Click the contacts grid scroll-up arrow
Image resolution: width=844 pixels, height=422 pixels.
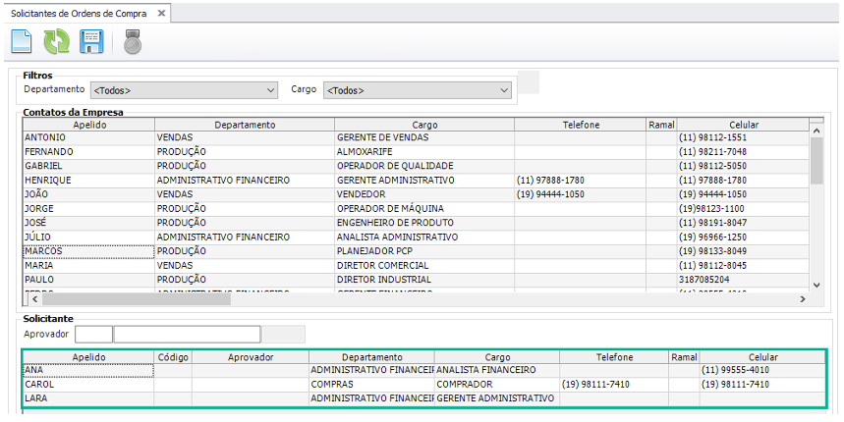pyautogui.click(x=816, y=125)
